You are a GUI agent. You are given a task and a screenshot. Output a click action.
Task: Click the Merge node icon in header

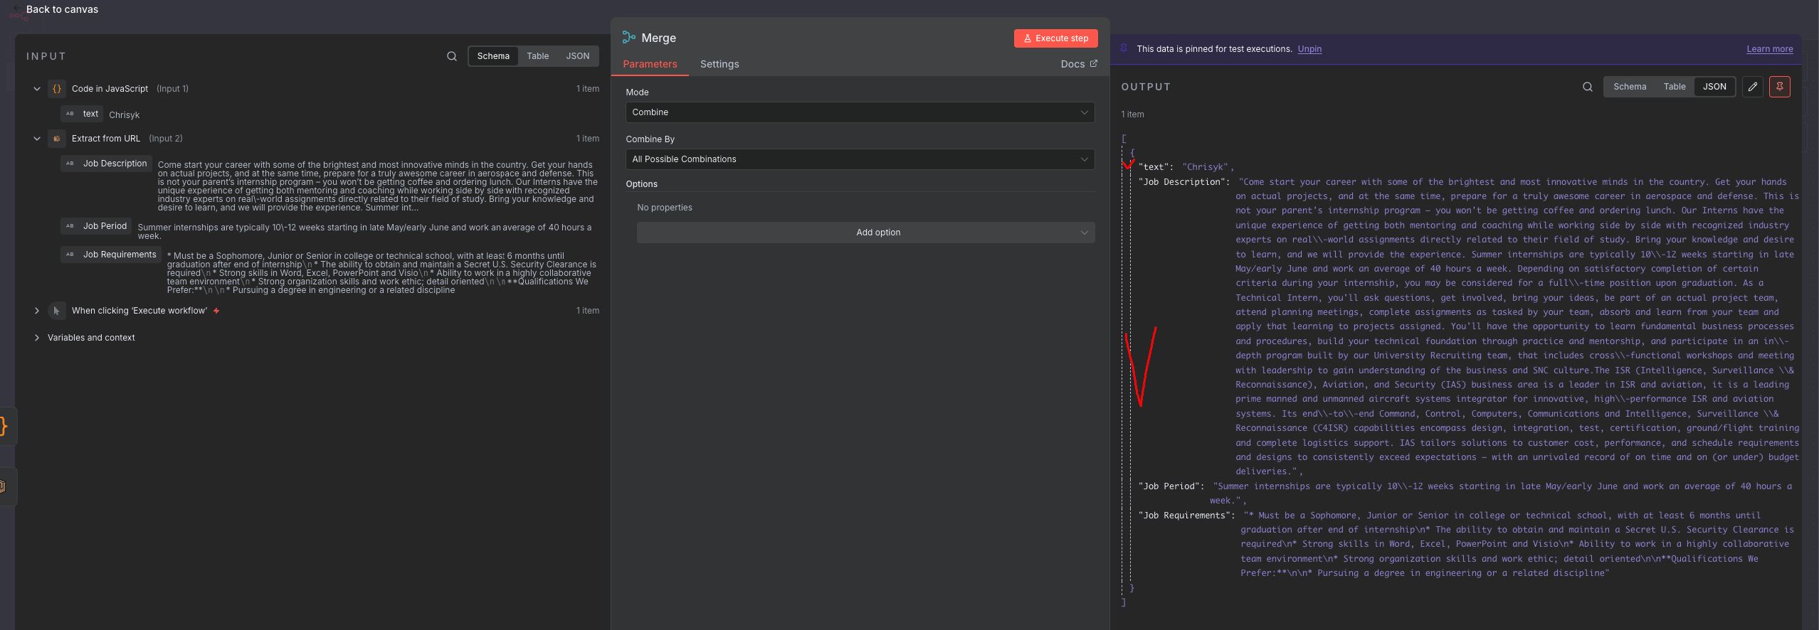tap(628, 38)
